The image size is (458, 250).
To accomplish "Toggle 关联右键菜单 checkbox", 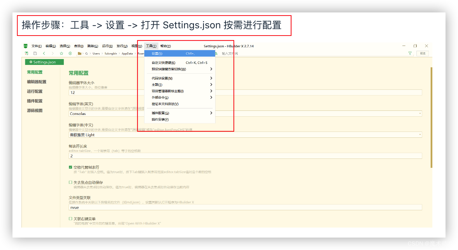I will click(x=71, y=219).
